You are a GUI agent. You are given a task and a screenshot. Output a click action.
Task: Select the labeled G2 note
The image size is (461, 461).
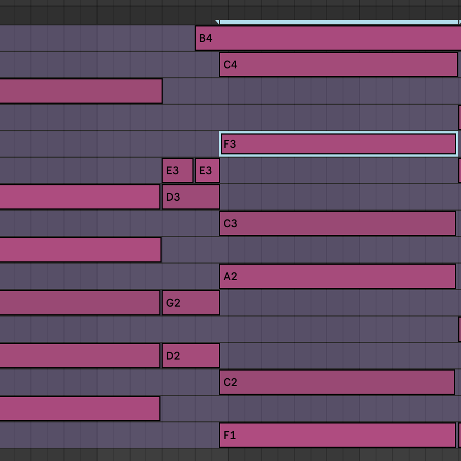point(191,303)
